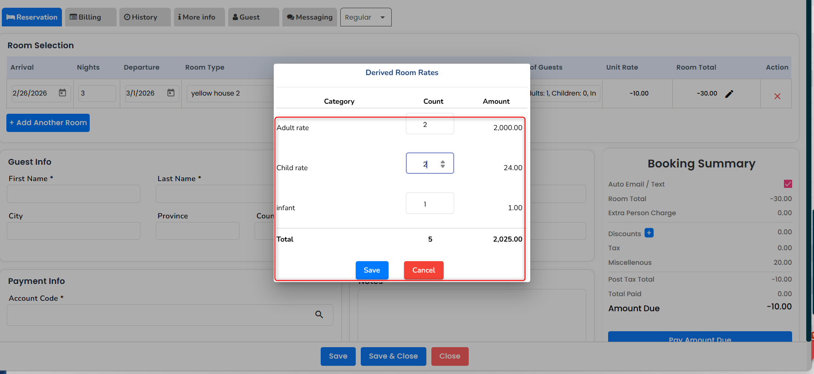
Task: Select the yellow house 2 room type
Action: pos(230,93)
